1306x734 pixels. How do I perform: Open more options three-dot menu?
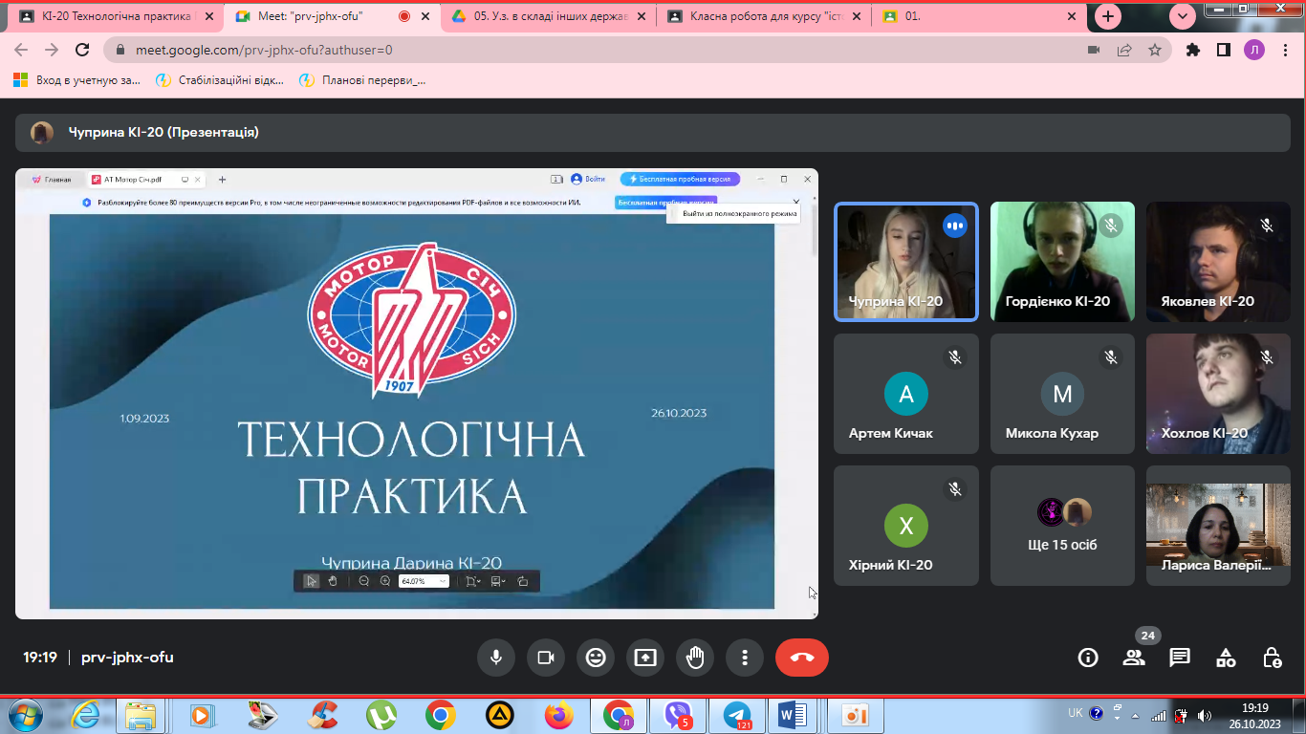(745, 658)
